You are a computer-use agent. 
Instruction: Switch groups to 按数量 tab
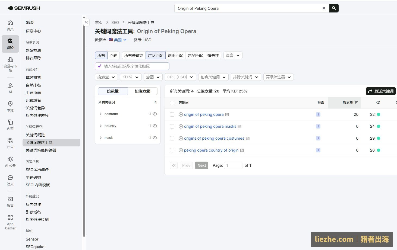(113, 91)
